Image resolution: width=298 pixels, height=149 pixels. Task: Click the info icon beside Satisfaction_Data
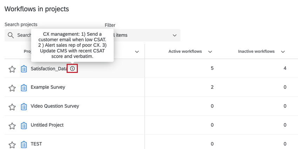tap(72, 69)
